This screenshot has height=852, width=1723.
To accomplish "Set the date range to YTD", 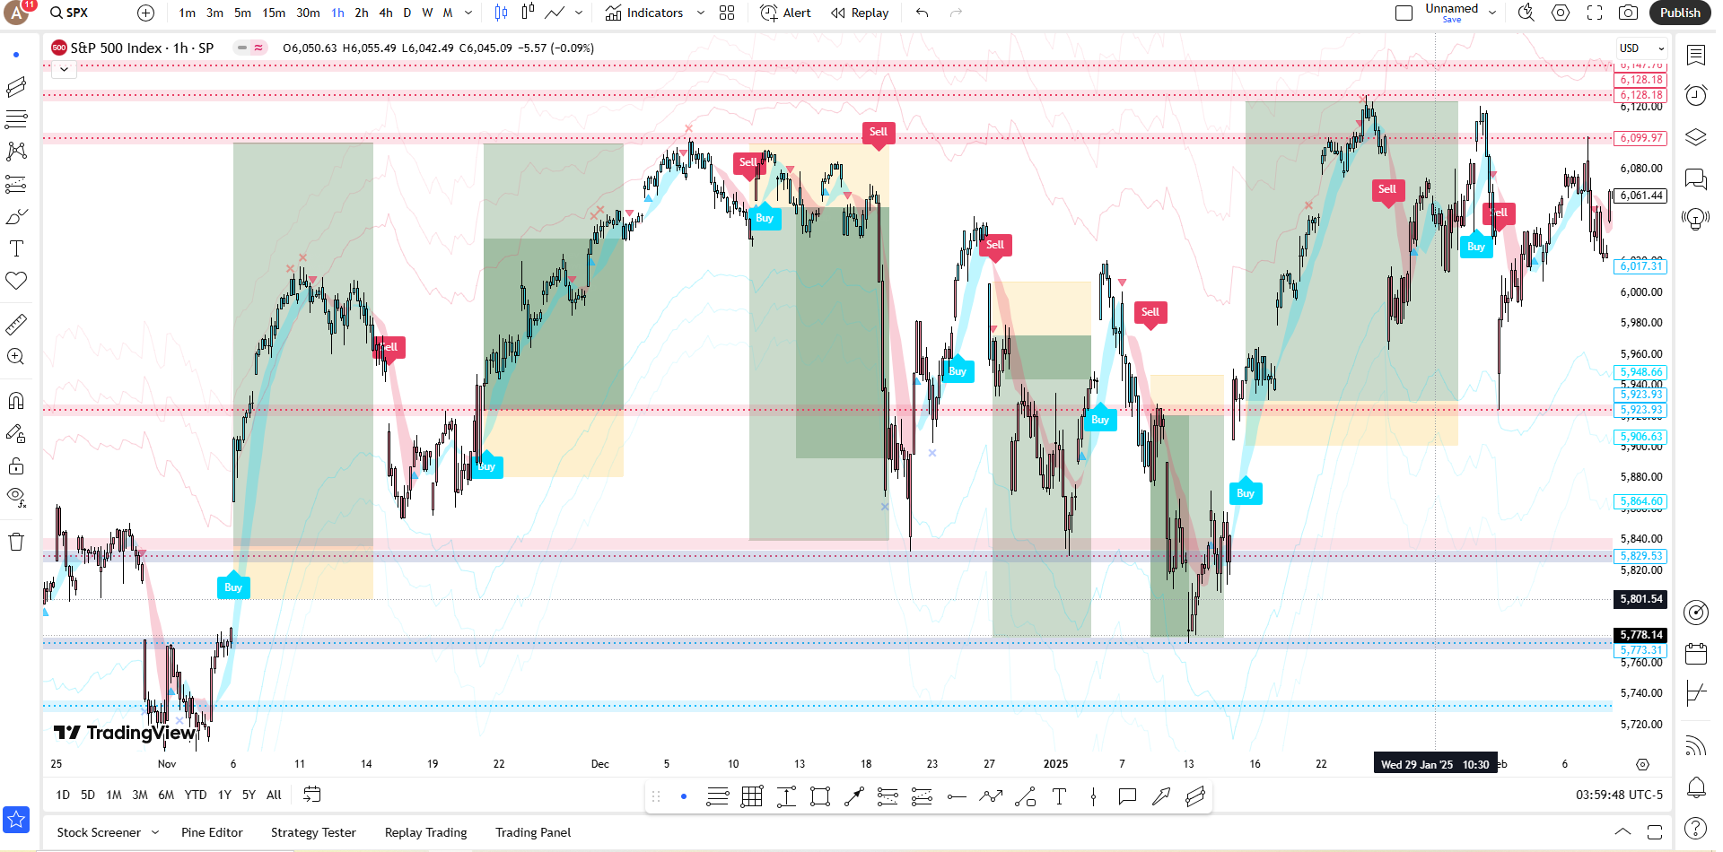I will click(x=196, y=795).
